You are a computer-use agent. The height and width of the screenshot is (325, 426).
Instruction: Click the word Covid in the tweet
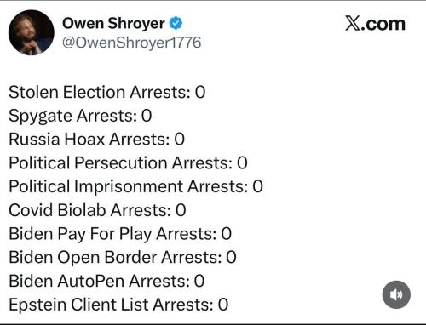tap(31, 210)
